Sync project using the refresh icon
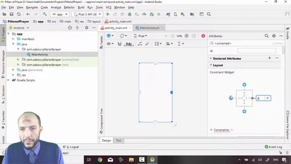The width and height of the screenshot is (291, 164). (19, 14)
